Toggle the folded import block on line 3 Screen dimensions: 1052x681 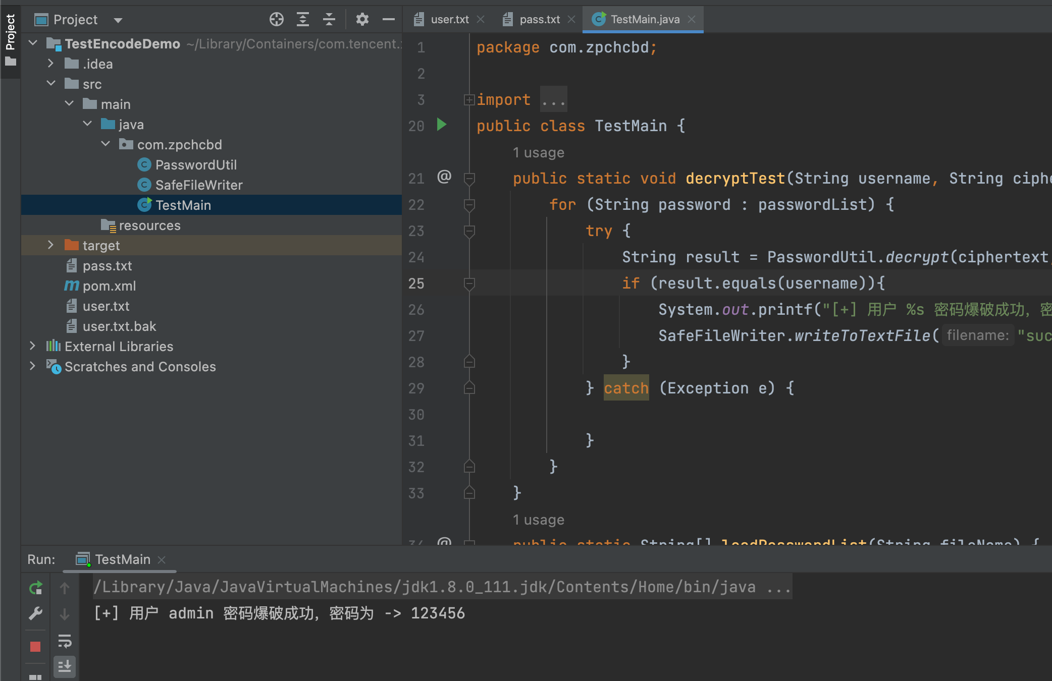click(469, 100)
